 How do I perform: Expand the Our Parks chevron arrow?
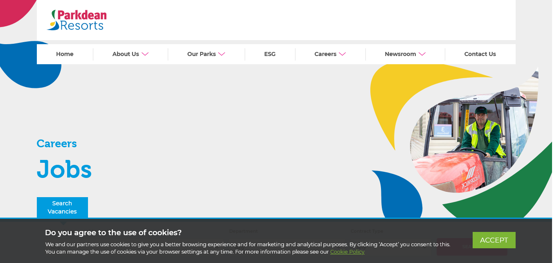pos(222,54)
